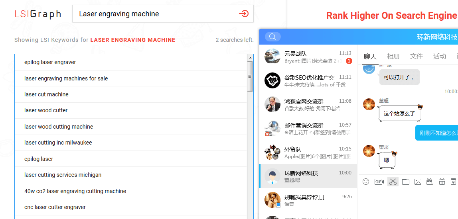Viewport: 458px width, 219px height.
Task: Click chat message 可以打开了
Action: pos(399,77)
